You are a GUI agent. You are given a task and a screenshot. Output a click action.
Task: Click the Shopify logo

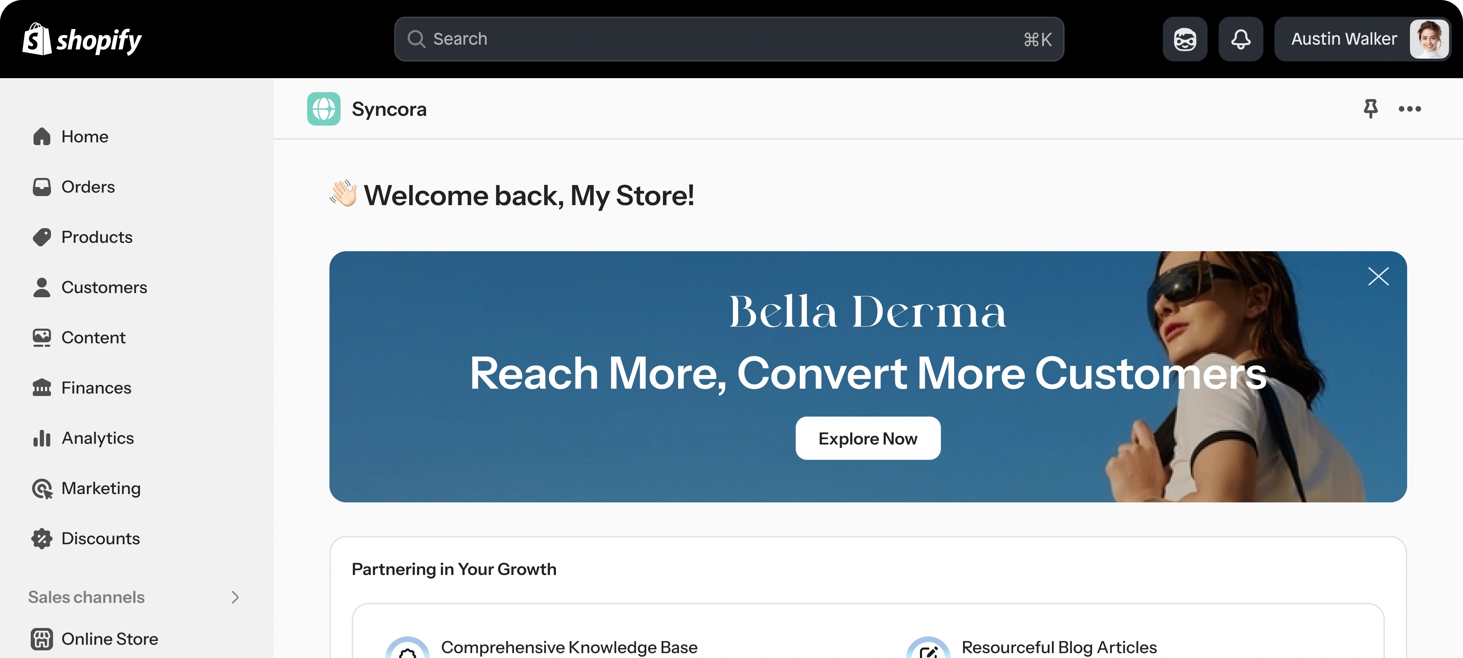(82, 39)
